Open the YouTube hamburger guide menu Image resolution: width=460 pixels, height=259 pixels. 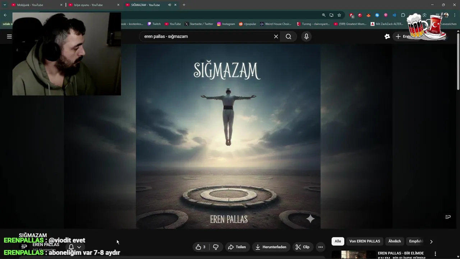point(9,36)
